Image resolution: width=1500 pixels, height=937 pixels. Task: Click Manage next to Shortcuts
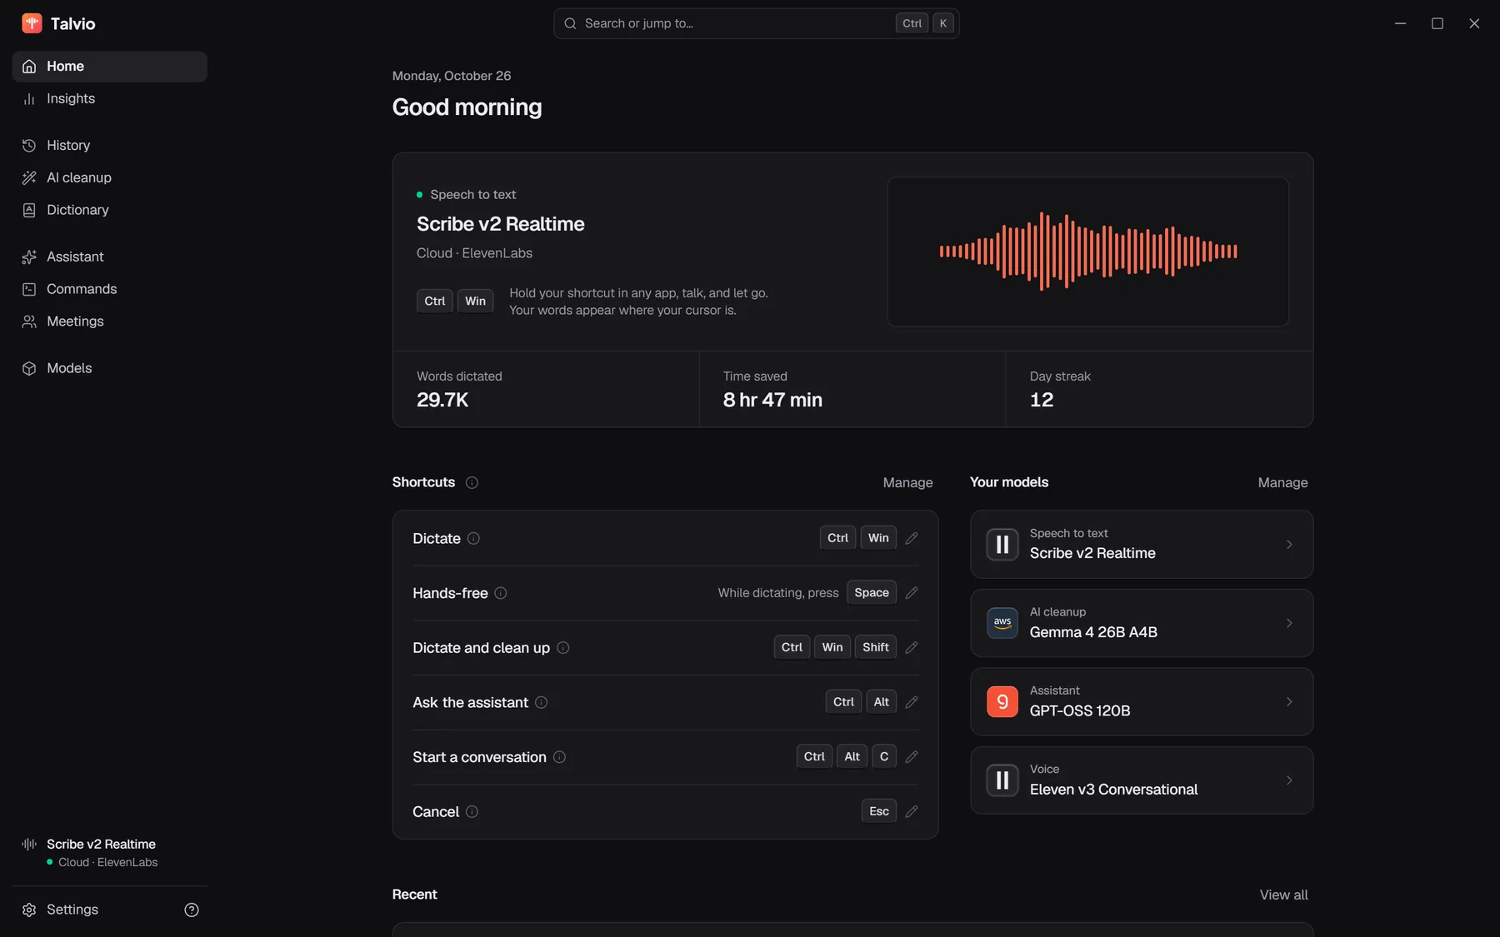click(x=907, y=482)
